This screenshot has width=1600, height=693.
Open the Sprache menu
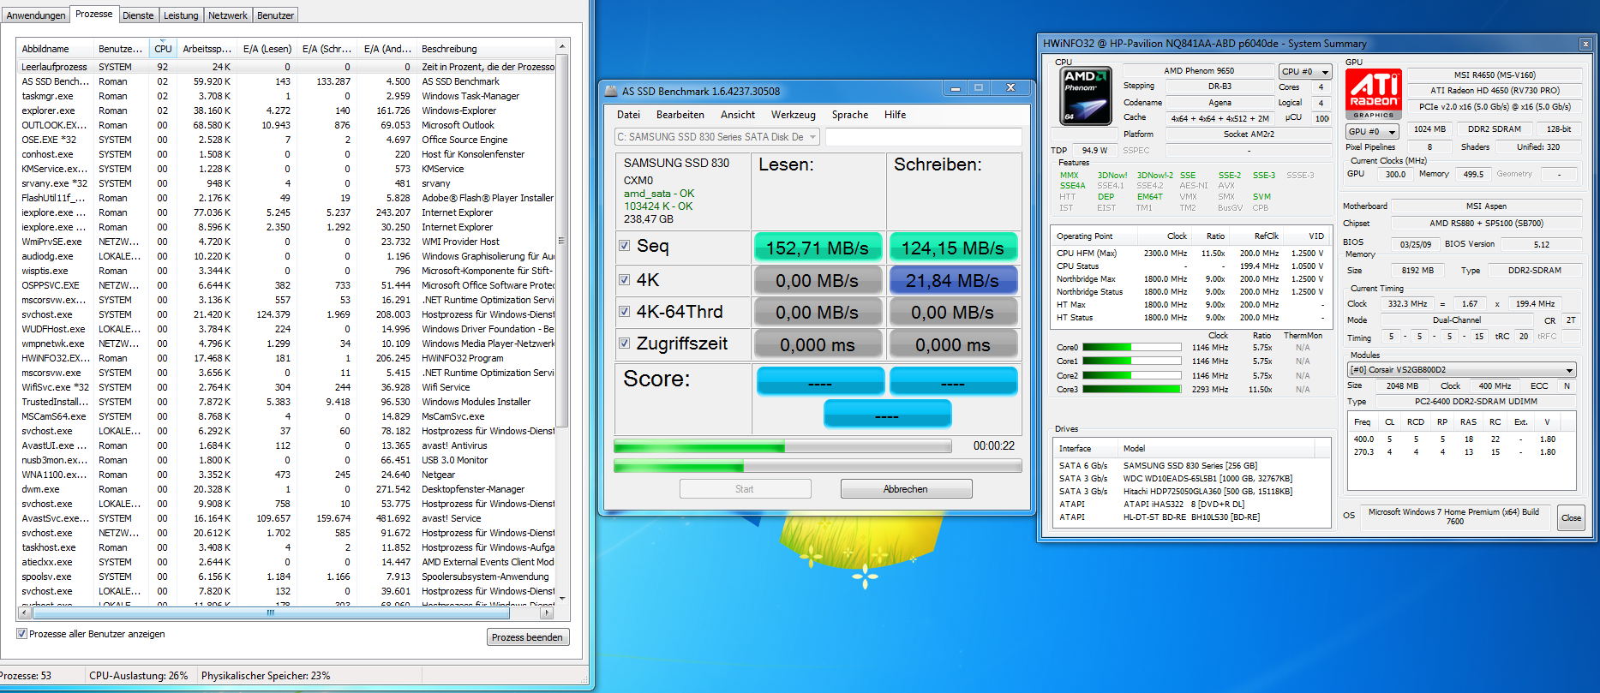[x=850, y=115]
